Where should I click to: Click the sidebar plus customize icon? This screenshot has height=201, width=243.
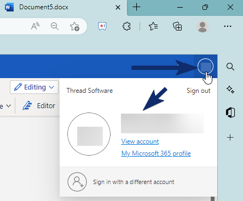point(230,137)
